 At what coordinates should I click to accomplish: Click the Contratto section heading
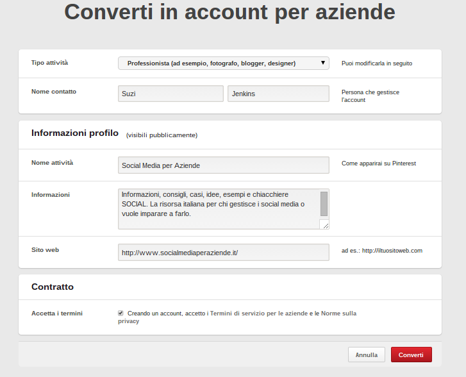tap(53, 287)
